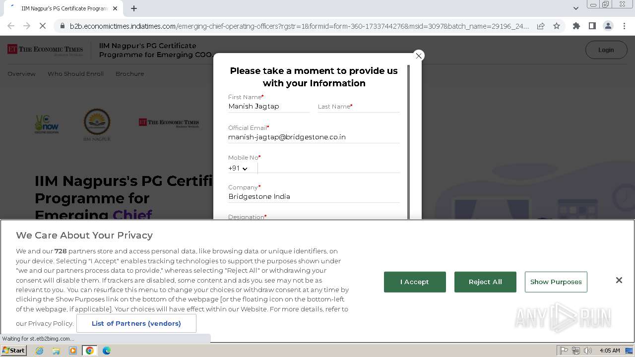The width and height of the screenshot is (635, 357).
Task: Click the Economic Times logo in header
Action: click(45, 50)
